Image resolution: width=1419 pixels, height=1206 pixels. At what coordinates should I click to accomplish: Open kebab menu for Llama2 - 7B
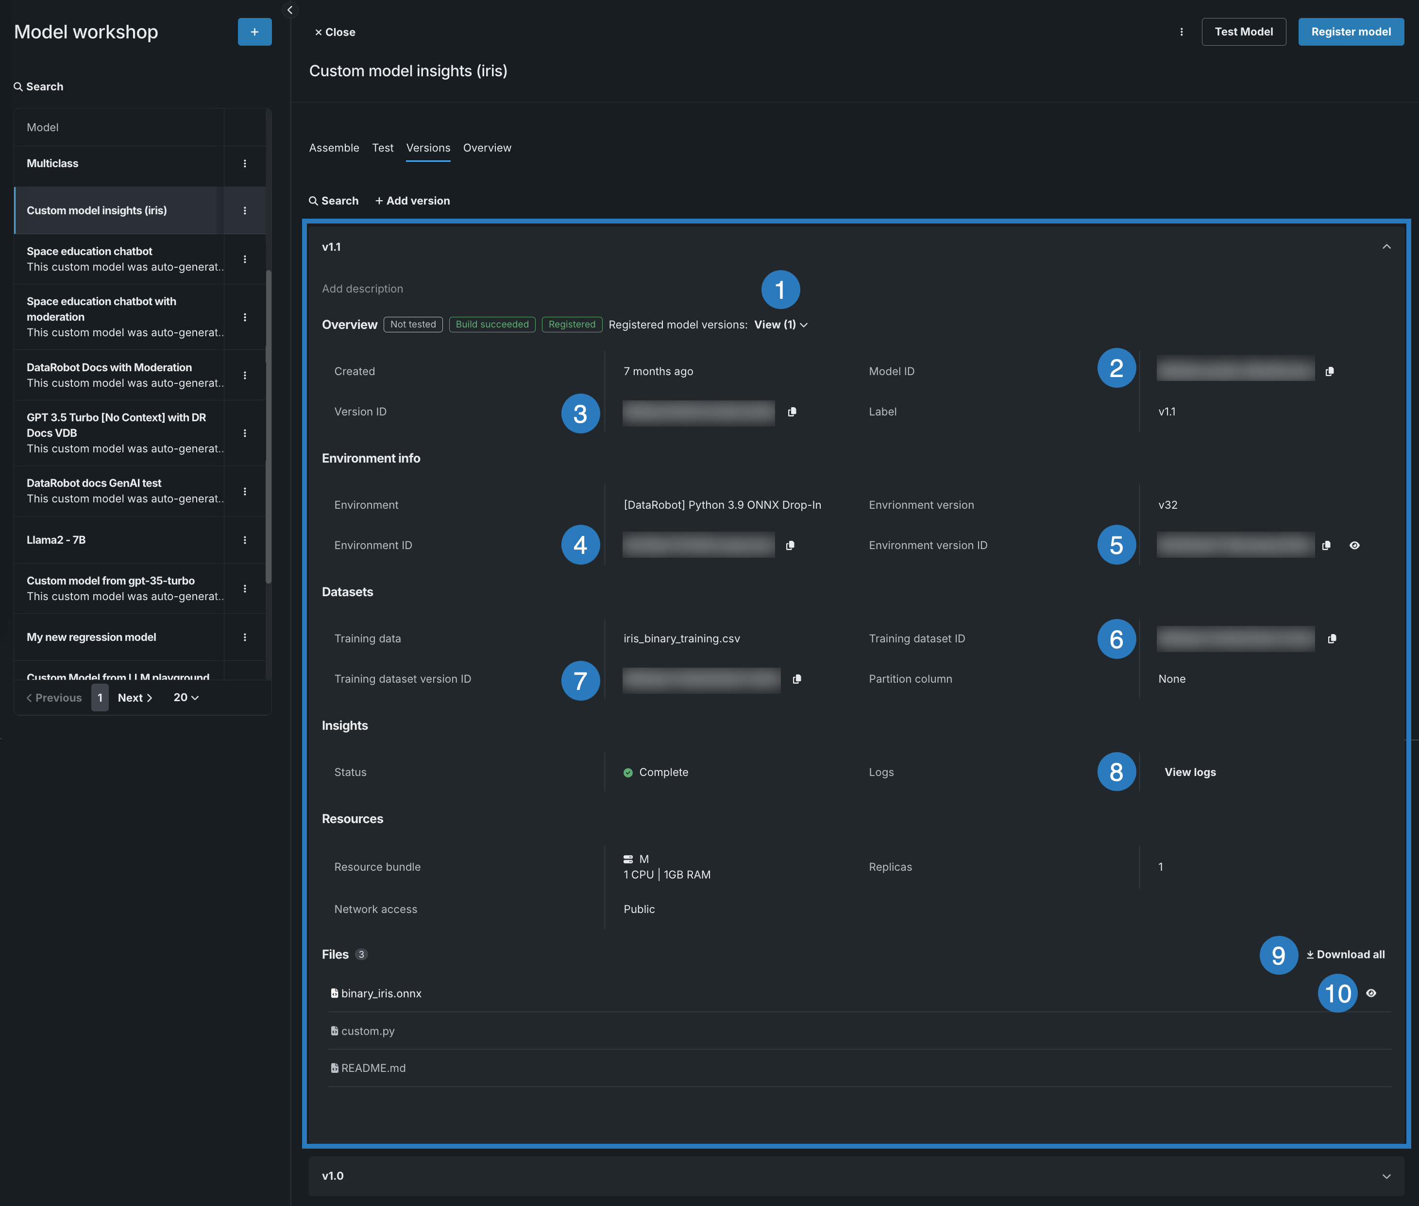click(245, 540)
